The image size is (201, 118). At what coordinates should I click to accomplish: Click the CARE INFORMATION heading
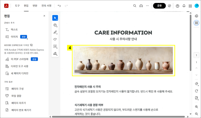(x=123, y=33)
